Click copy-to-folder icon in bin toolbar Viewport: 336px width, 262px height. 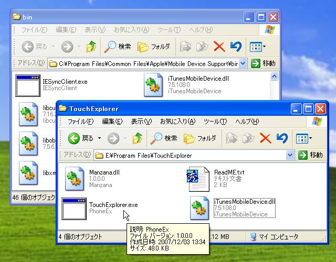202,47
